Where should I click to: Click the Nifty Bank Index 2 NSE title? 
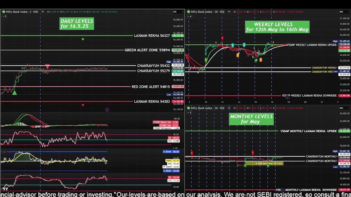pyautogui.click(x=22, y=12)
